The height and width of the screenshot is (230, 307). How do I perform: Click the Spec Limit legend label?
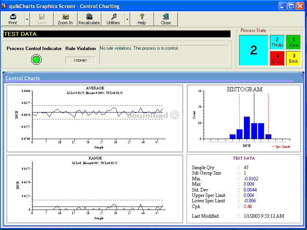tap(281, 147)
